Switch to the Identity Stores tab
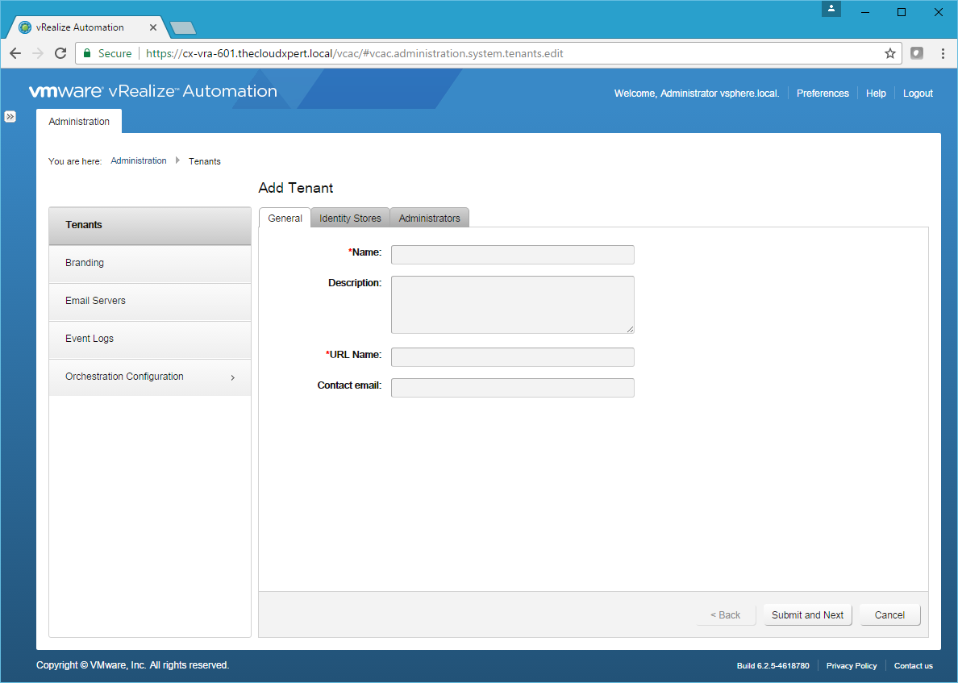 350,219
